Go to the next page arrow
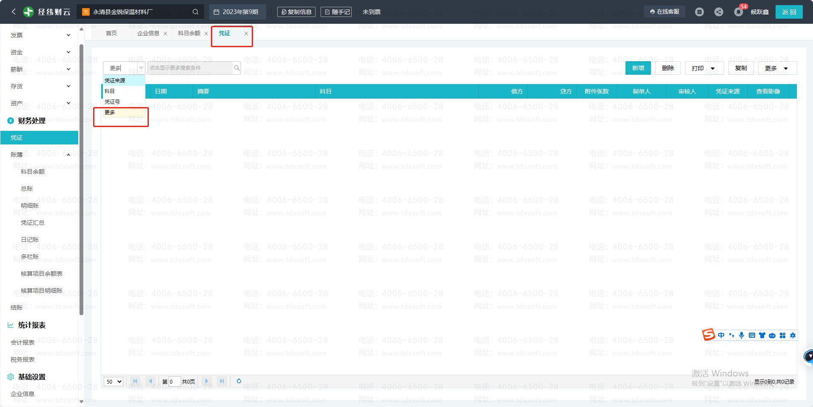813x407 pixels. pyautogui.click(x=206, y=381)
